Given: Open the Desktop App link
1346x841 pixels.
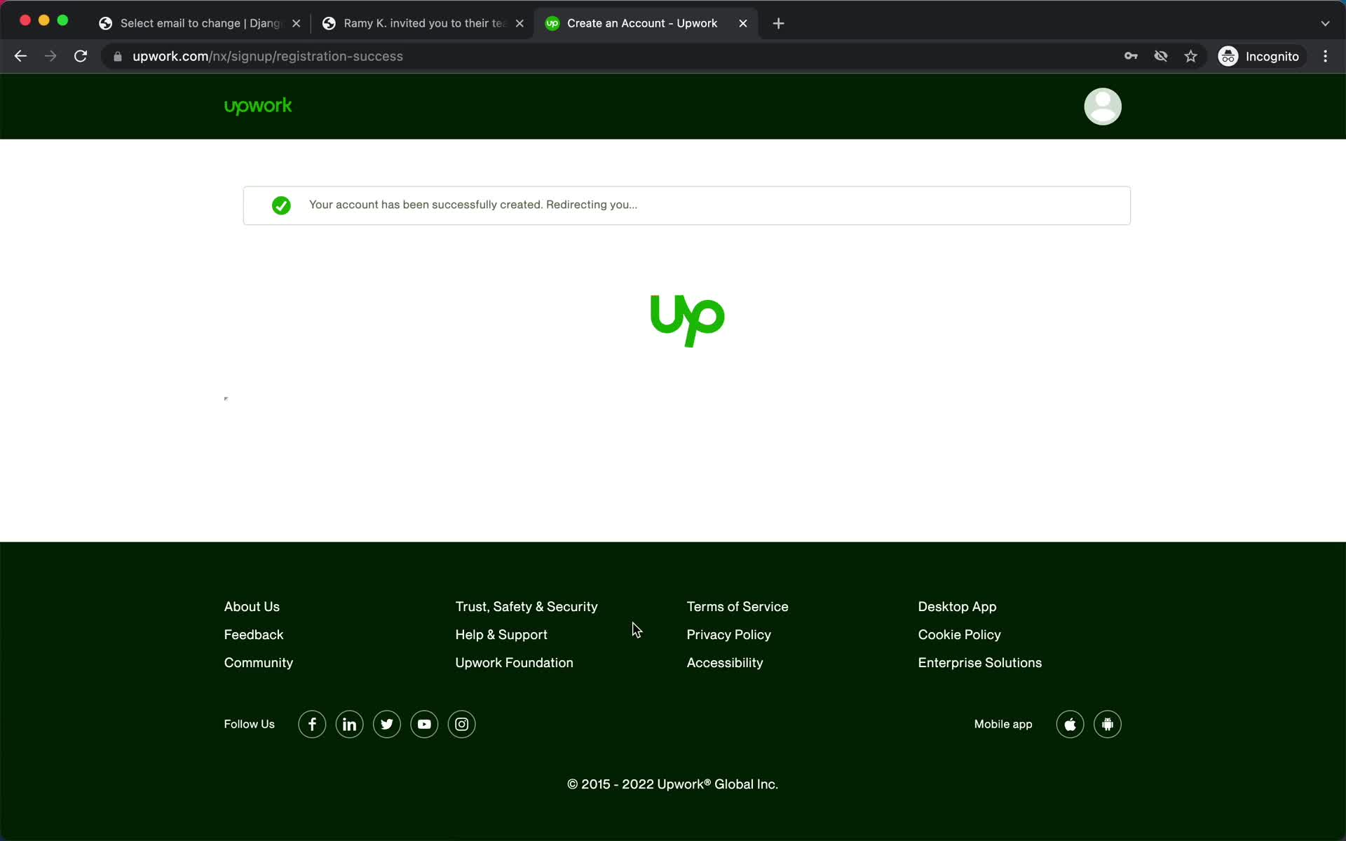Looking at the screenshot, I should click(x=957, y=606).
